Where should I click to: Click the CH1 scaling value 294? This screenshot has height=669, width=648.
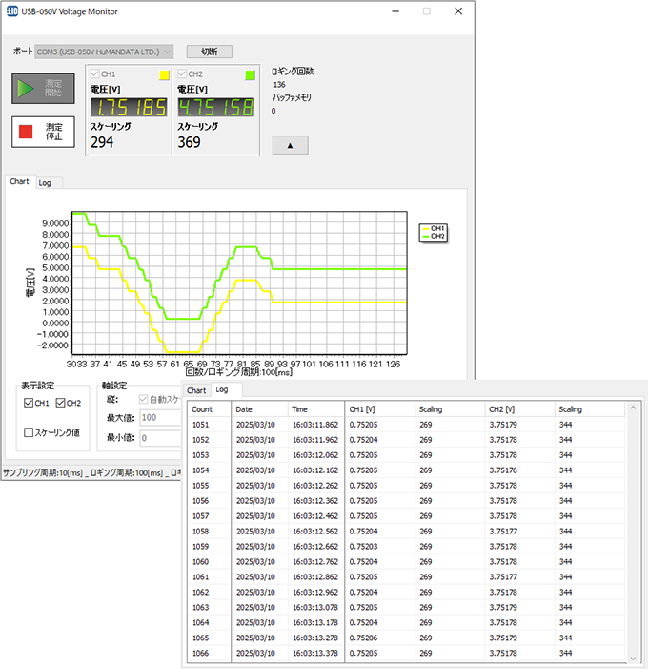point(102,142)
